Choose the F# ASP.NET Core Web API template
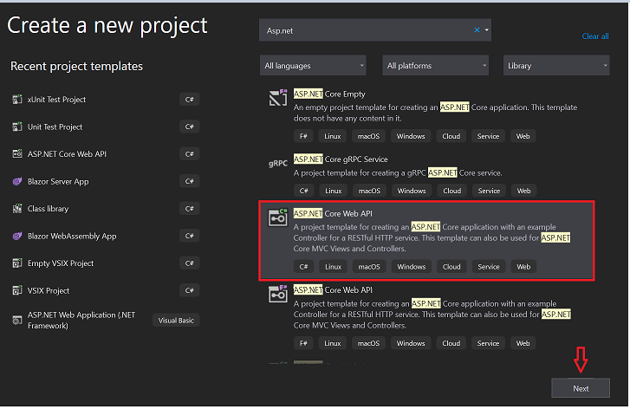The height and width of the screenshot is (409, 630). [x=426, y=317]
